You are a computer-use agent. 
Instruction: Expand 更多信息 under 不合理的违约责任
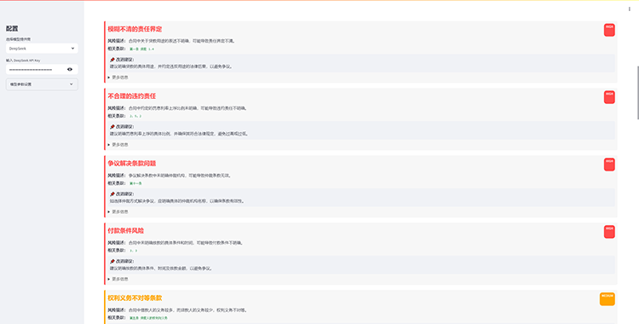coord(118,144)
